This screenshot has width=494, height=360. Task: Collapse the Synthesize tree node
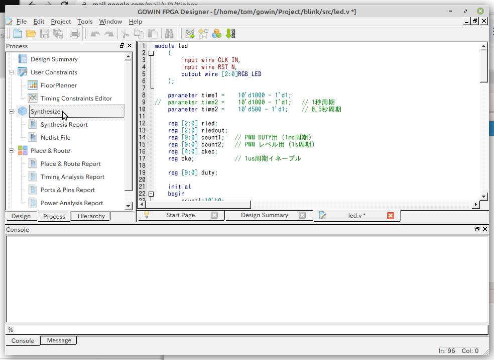(12, 112)
